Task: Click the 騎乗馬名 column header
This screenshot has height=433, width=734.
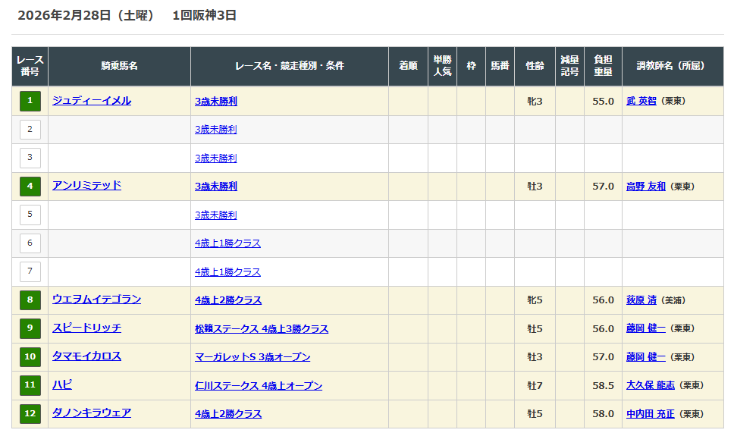Action: pos(119,66)
